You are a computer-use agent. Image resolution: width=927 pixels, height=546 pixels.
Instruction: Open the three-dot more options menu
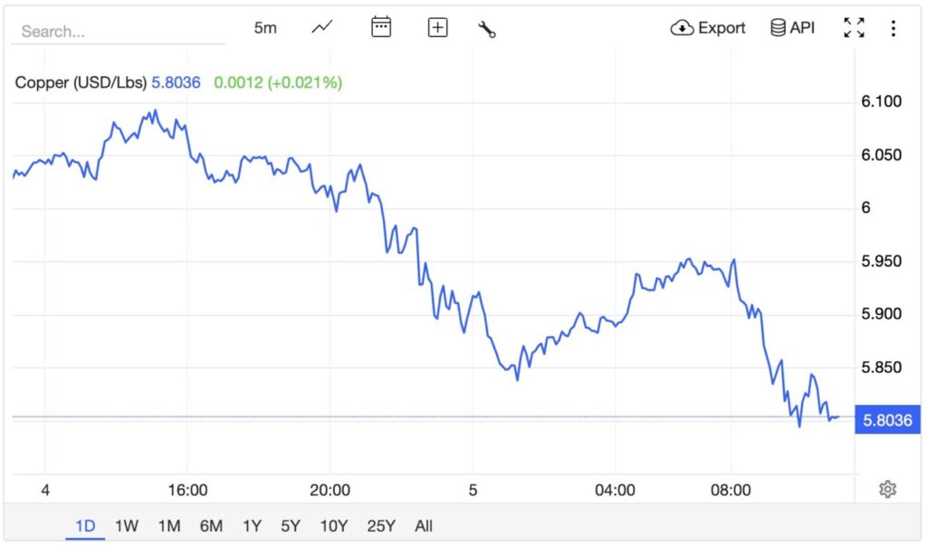pyautogui.click(x=893, y=28)
